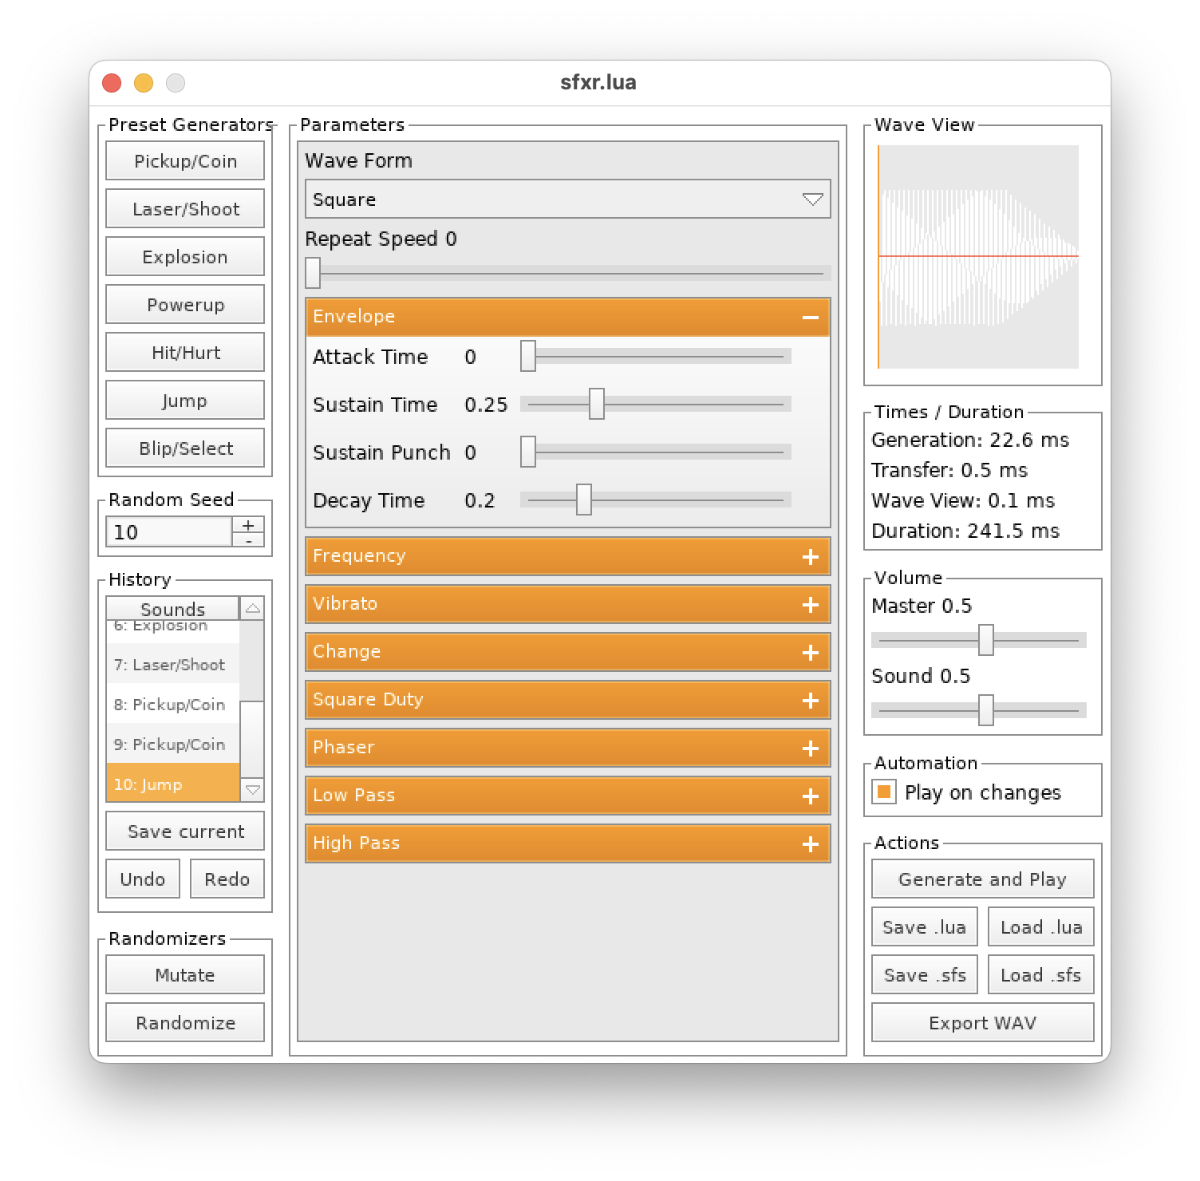This screenshot has height=1181, width=1200.
Task: Open the Wave Form dropdown
Action: point(567,199)
